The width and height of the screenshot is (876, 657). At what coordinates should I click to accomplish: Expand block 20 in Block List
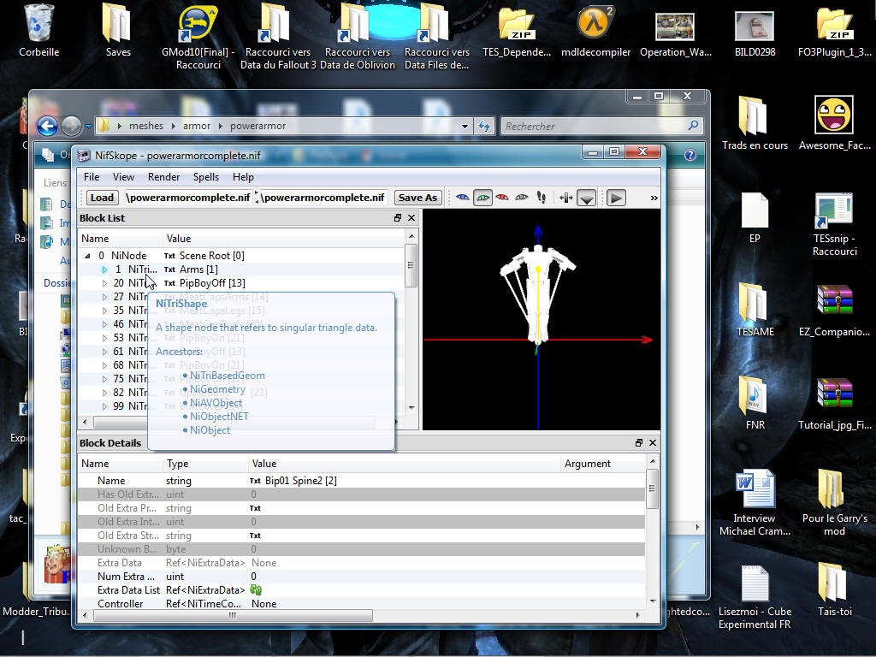pyautogui.click(x=104, y=283)
